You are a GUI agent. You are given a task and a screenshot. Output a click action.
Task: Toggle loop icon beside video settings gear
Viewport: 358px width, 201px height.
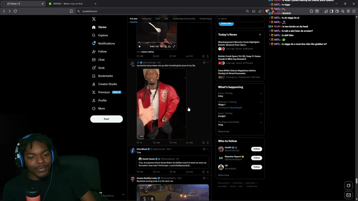[x=169, y=47]
